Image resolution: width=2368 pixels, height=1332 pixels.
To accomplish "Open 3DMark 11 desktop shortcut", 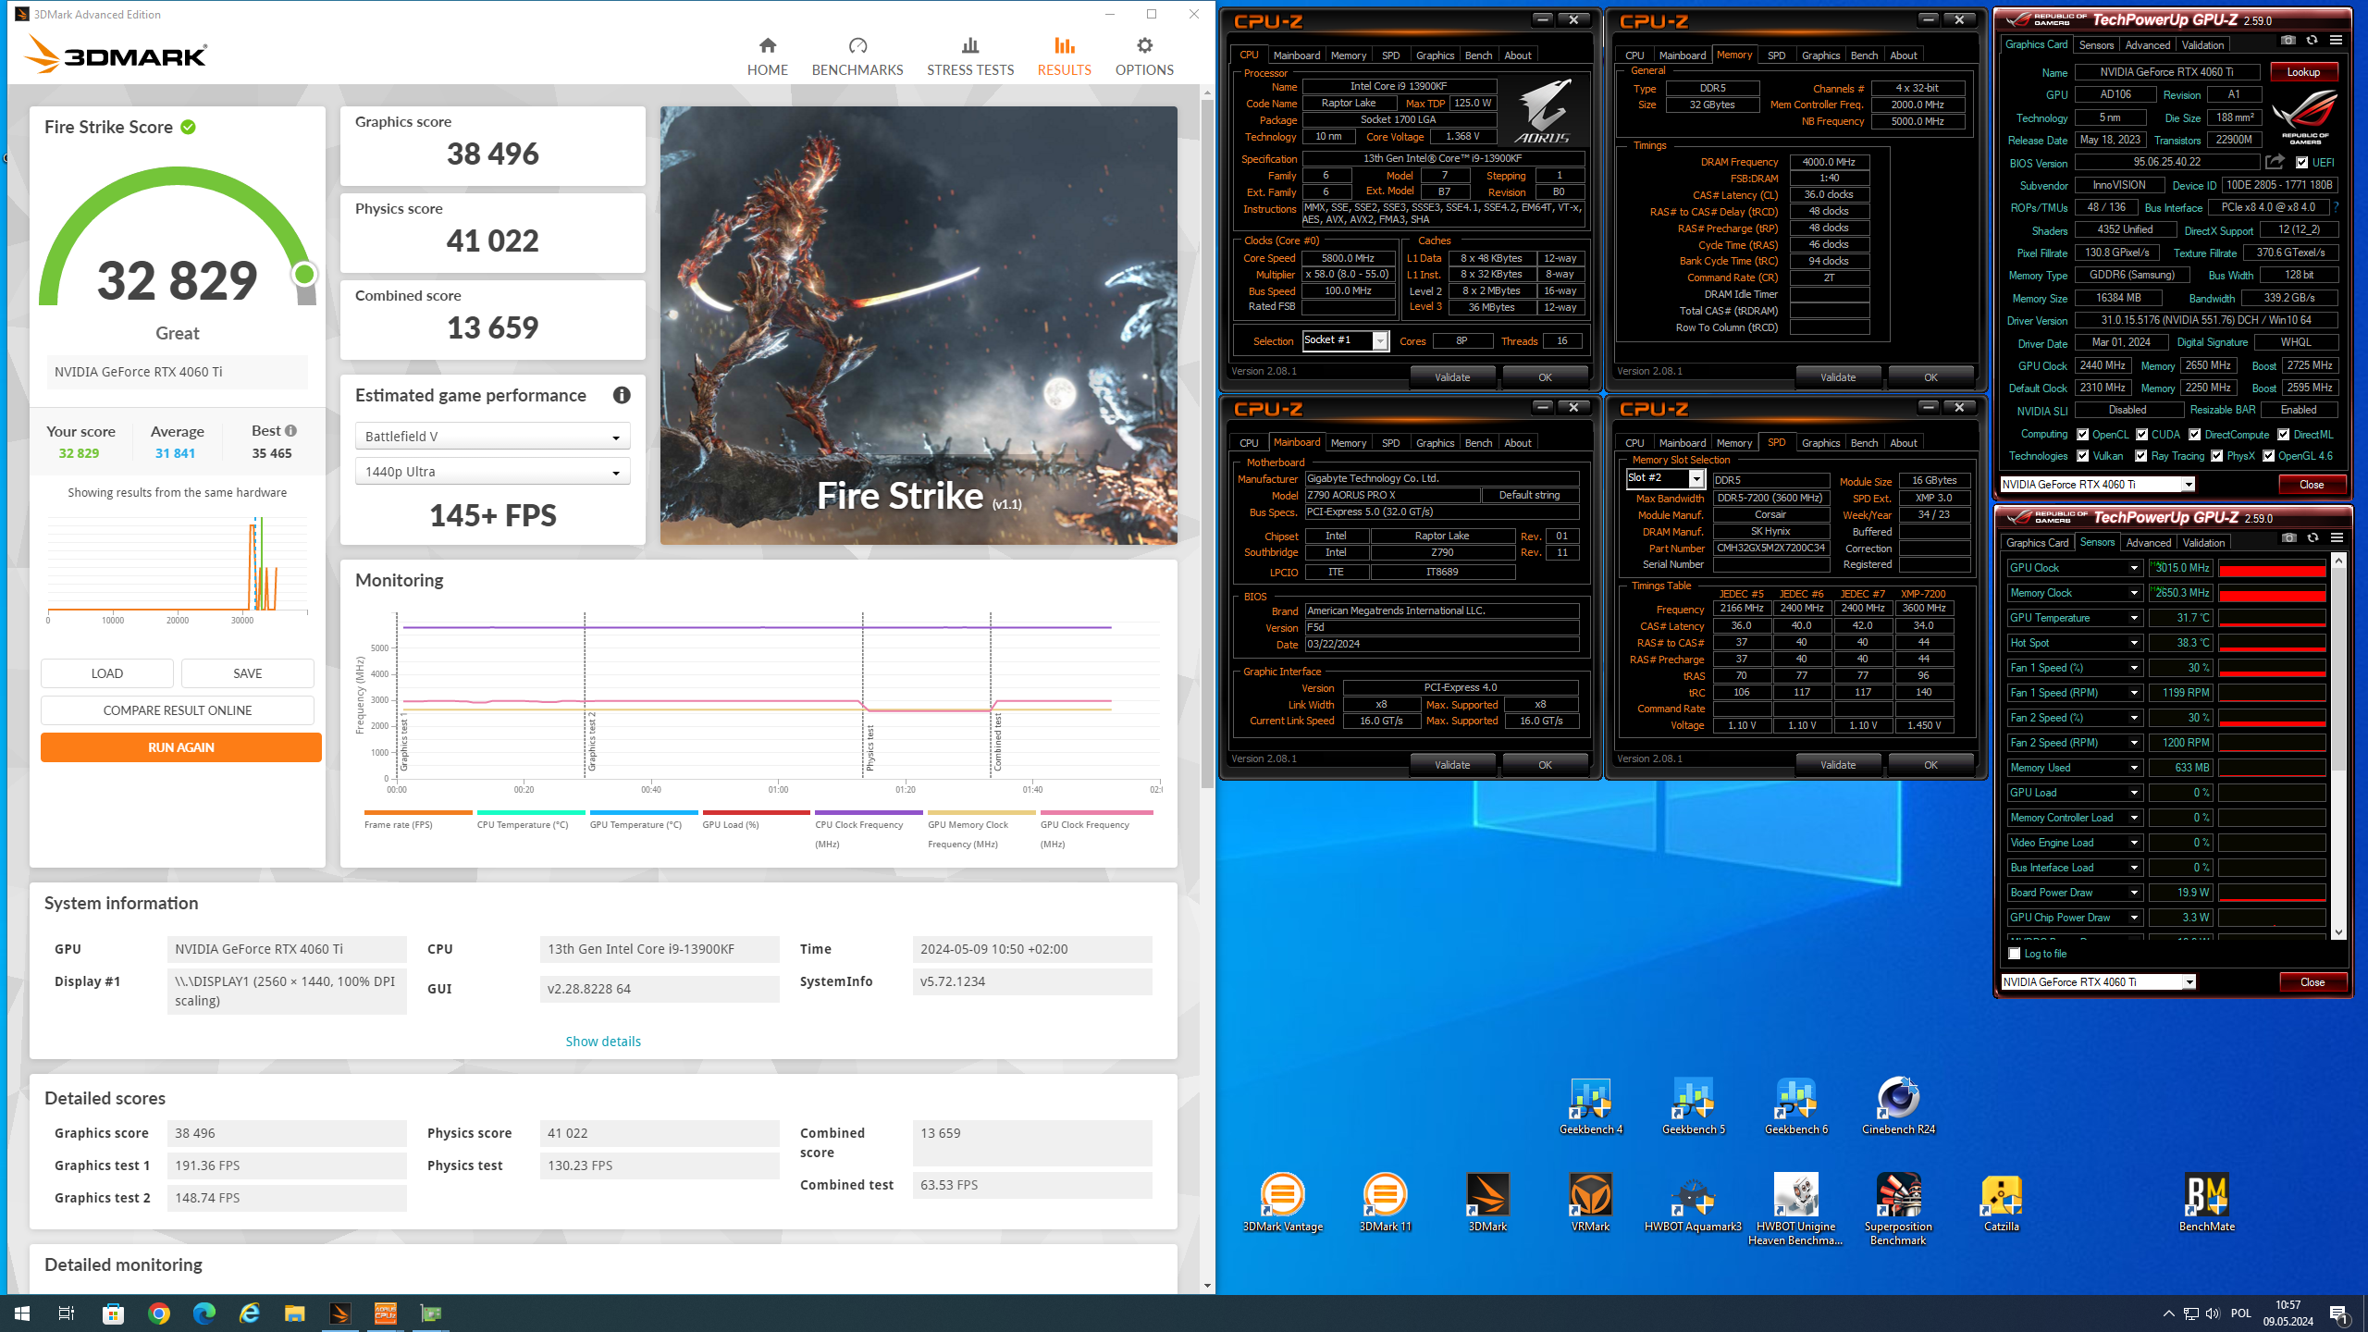I will (x=1385, y=1202).
